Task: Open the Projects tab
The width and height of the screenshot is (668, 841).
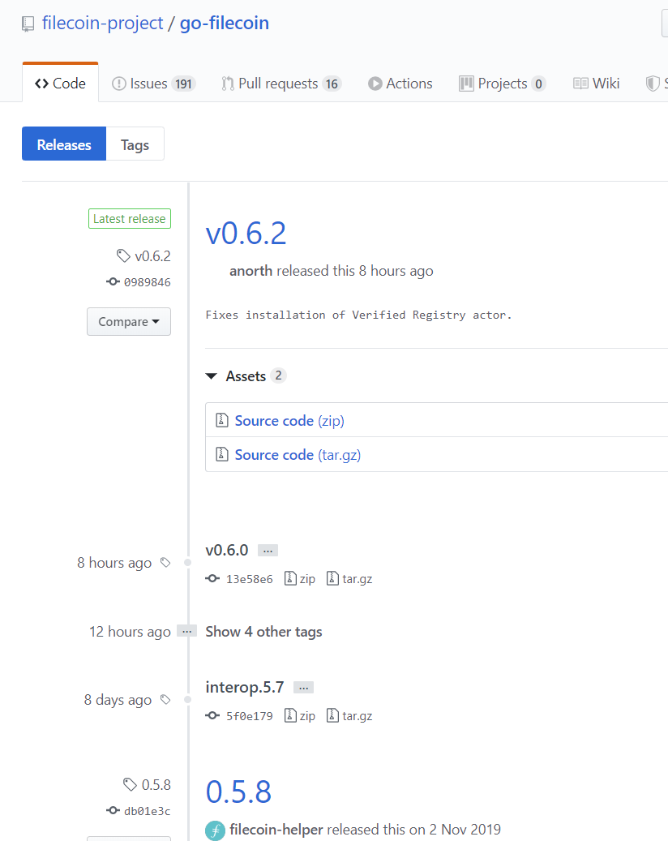Action: [x=503, y=84]
